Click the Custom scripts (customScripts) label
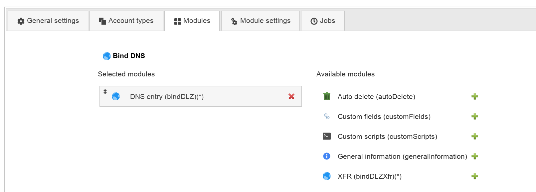 (387, 137)
